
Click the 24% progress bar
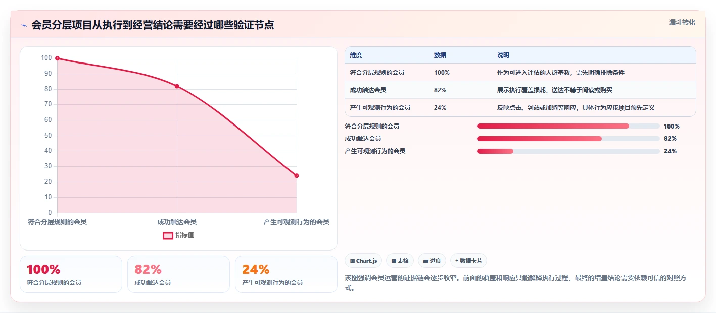pos(568,151)
